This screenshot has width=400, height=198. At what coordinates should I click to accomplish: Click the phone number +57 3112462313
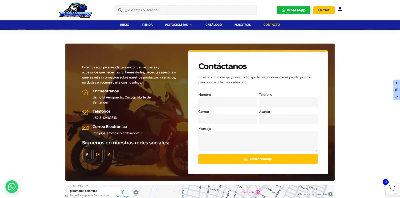click(105, 118)
